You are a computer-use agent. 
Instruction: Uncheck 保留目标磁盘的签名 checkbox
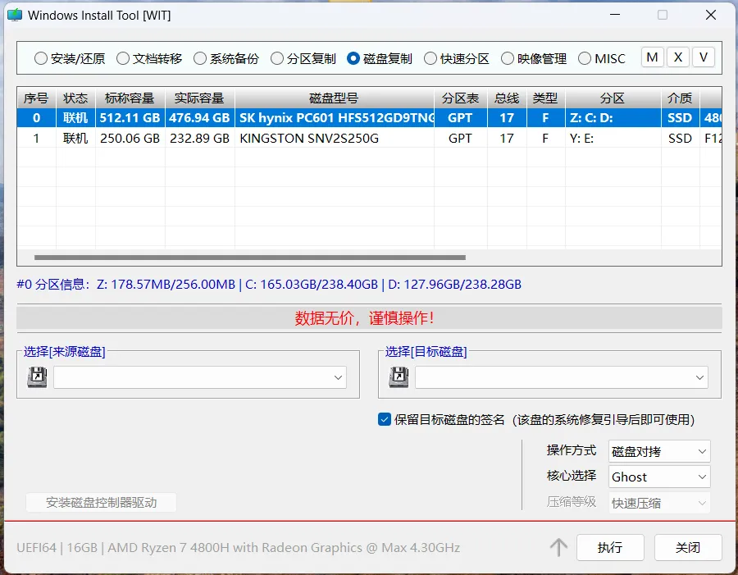(x=385, y=419)
